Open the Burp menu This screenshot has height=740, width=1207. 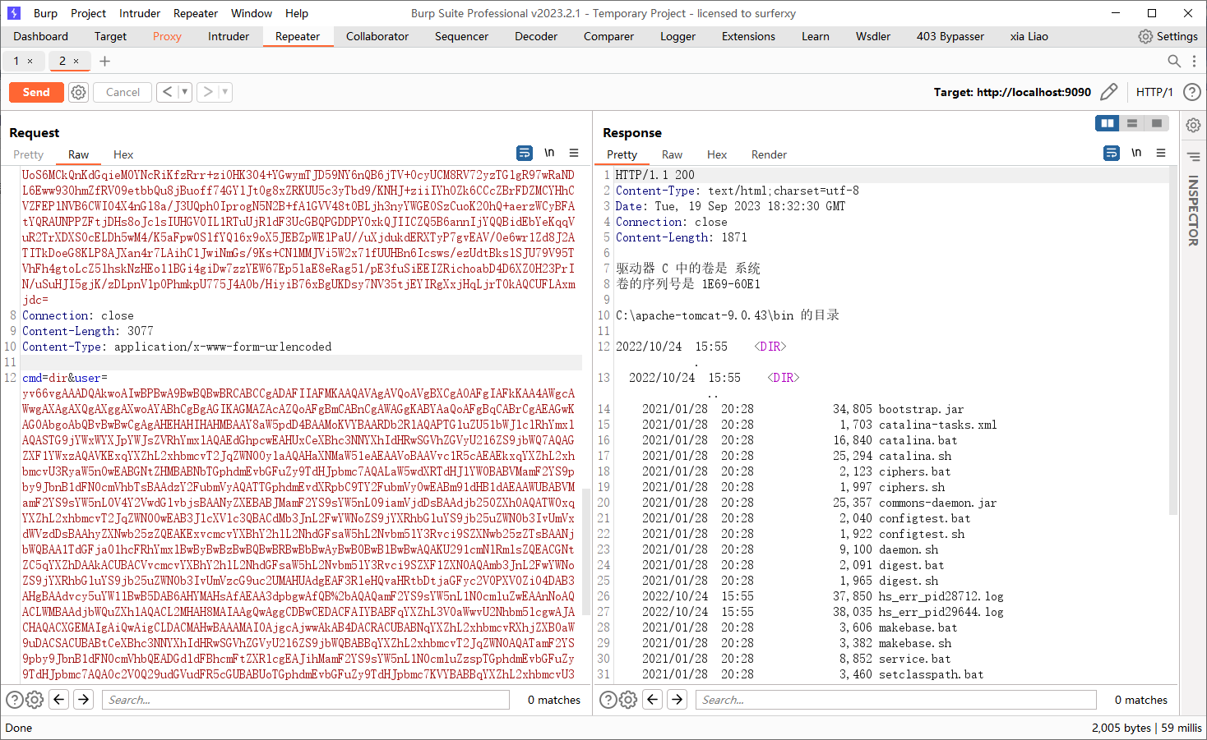[x=45, y=13]
